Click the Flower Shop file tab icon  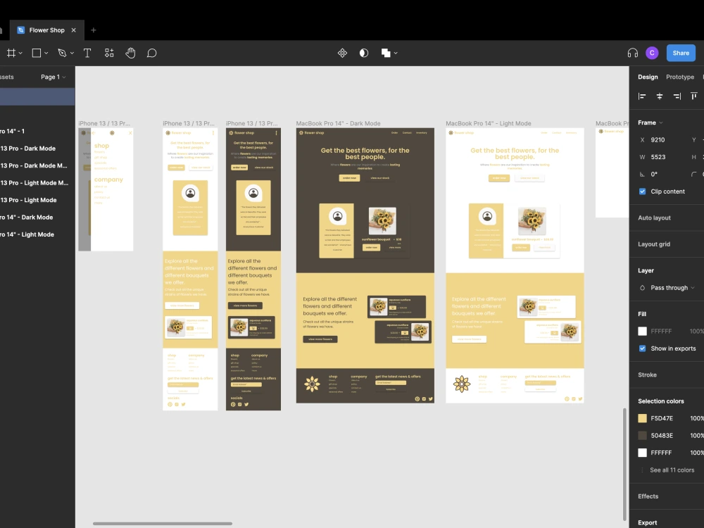pyautogui.click(x=20, y=30)
